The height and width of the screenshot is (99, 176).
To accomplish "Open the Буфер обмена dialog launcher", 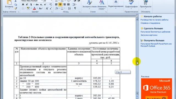I will pyautogui.click(x=18, y=12).
